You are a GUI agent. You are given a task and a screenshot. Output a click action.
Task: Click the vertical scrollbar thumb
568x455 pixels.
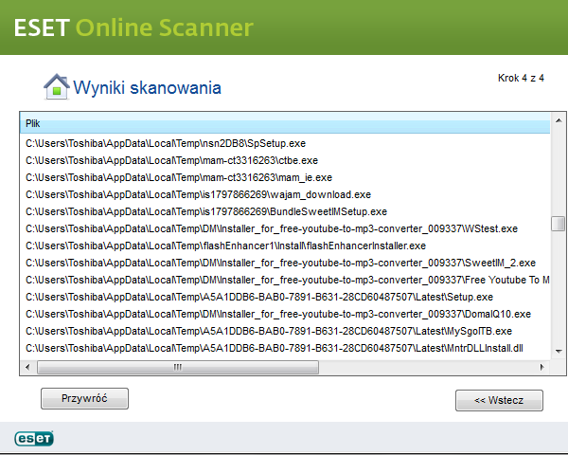559,223
